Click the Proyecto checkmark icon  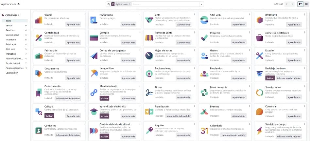[x=204, y=38]
